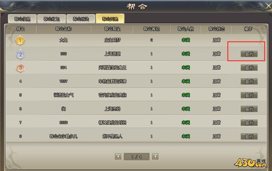Click 宣战 button for guild 234

tap(249, 67)
